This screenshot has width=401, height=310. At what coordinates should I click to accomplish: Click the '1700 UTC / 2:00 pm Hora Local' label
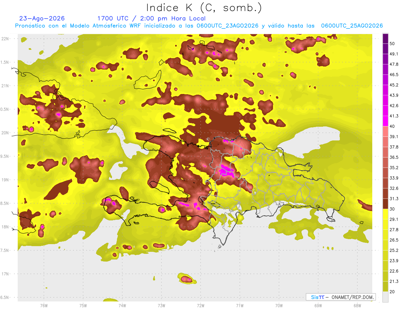point(151,18)
